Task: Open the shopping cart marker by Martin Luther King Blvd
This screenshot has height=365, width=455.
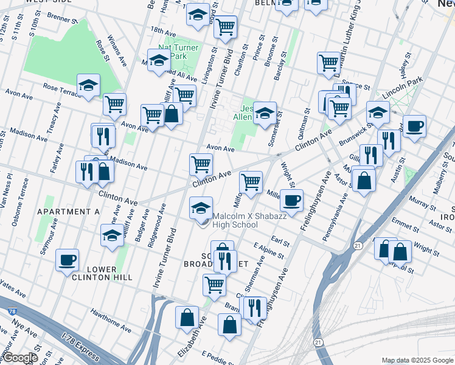Action: (x=328, y=62)
